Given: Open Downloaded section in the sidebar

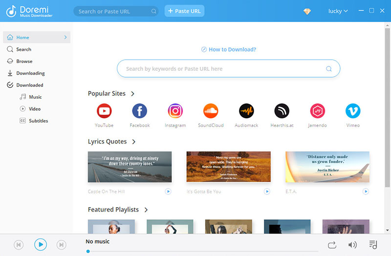Looking at the screenshot, I should click(37, 85).
